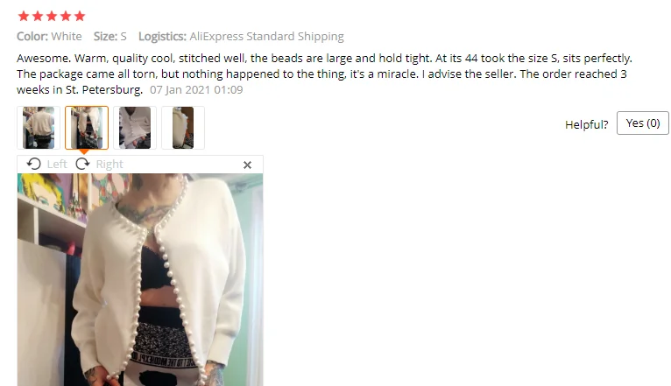Mark review helpful with Yes (0) button

pyautogui.click(x=643, y=123)
